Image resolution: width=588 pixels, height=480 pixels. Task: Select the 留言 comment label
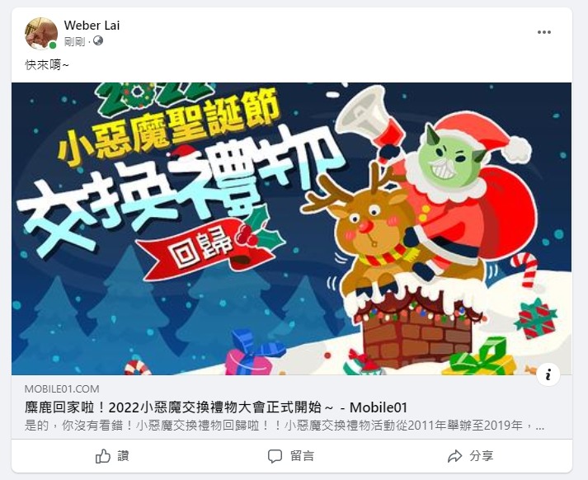tap(303, 456)
